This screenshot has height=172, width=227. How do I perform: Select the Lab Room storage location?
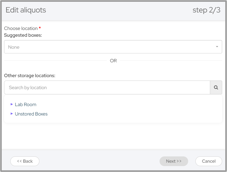coord(25,104)
